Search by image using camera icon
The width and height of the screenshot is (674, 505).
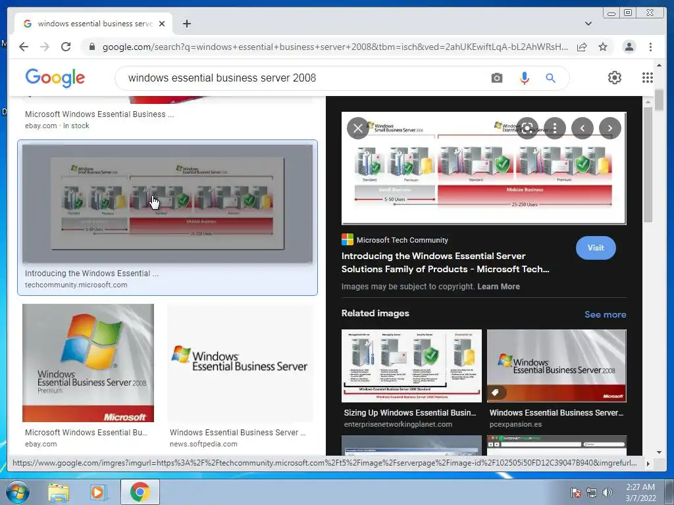pos(497,78)
